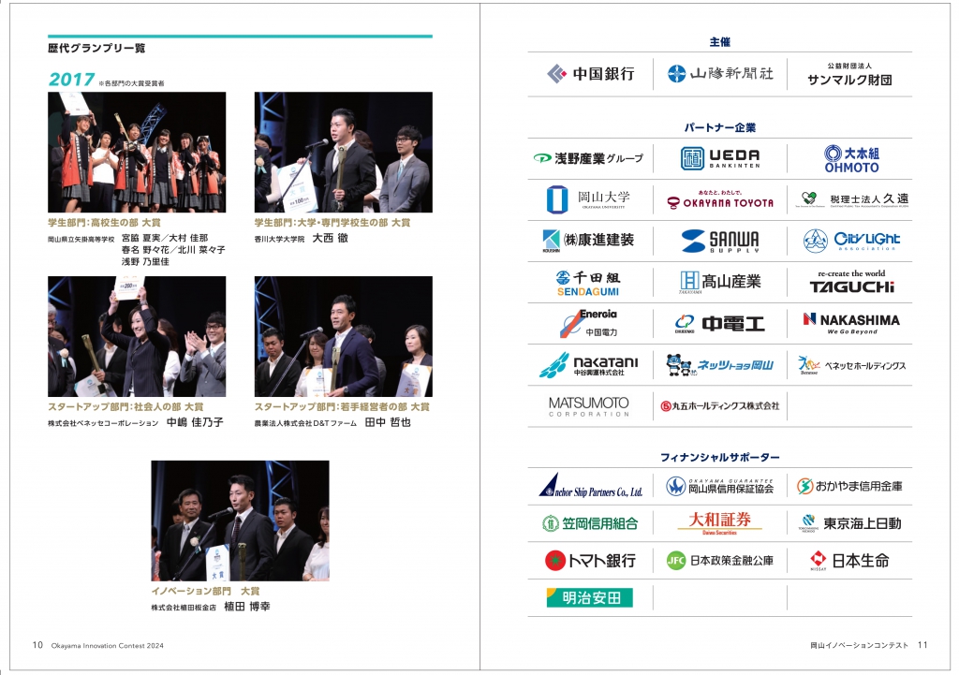959x675 pixels.
Task: Click the MATSUMOTO CORPORATION logo
Action: click(588, 406)
